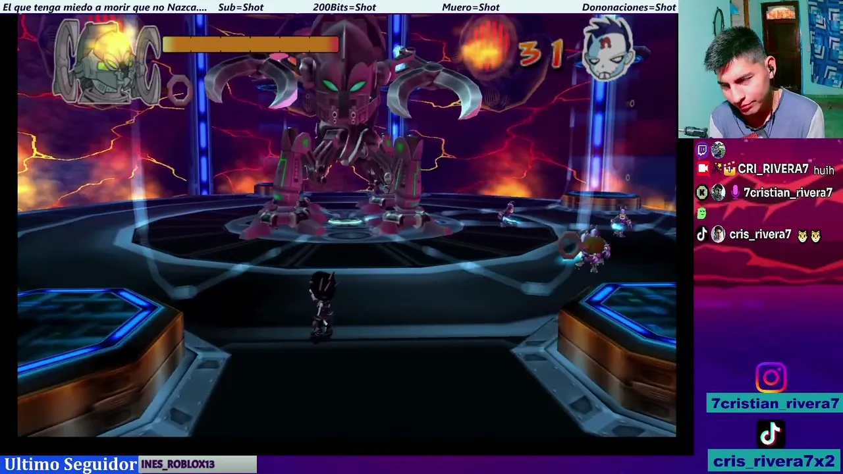Click the green sleepy face emote

[702, 213]
